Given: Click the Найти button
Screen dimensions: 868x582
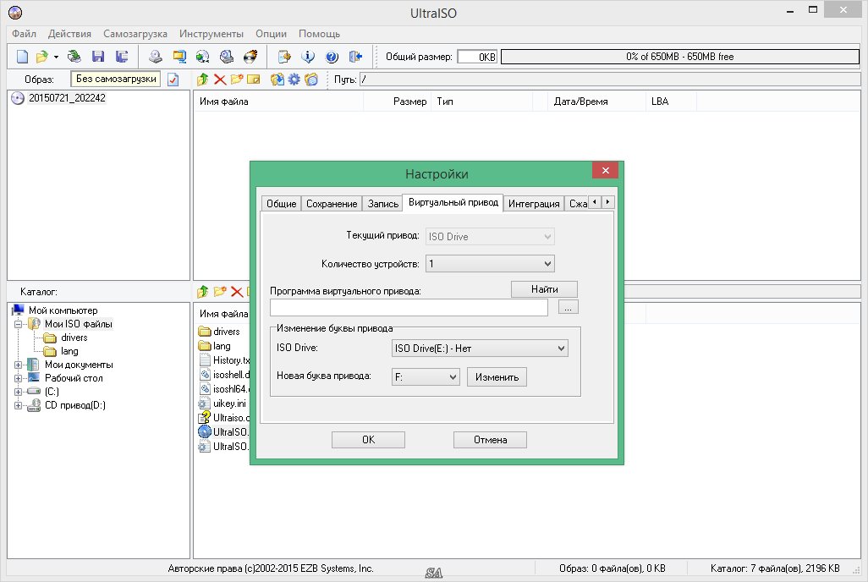Looking at the screenshot, I should tap(544, 289).
